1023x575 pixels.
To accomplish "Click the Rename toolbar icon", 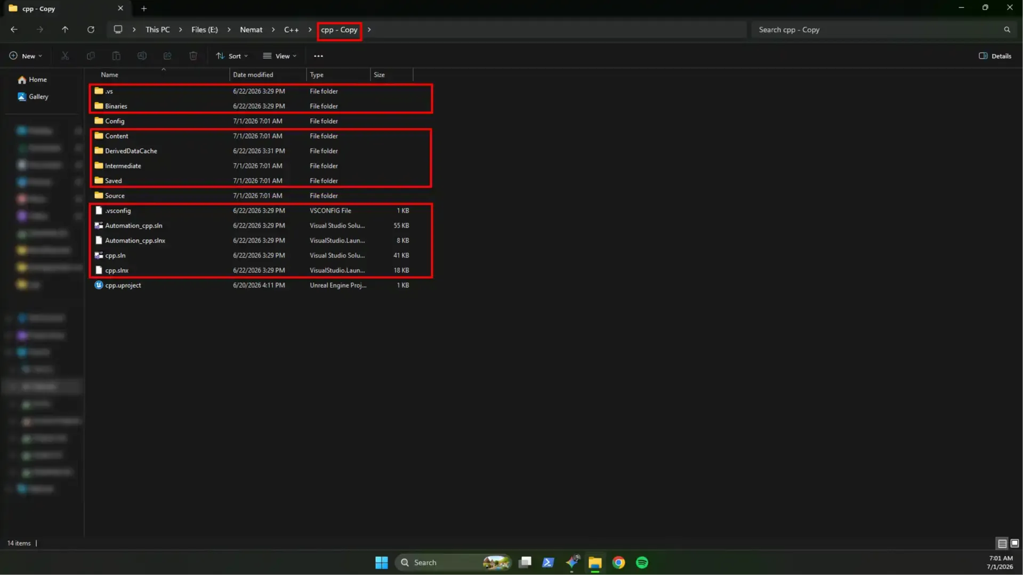I will coord(142,56).
